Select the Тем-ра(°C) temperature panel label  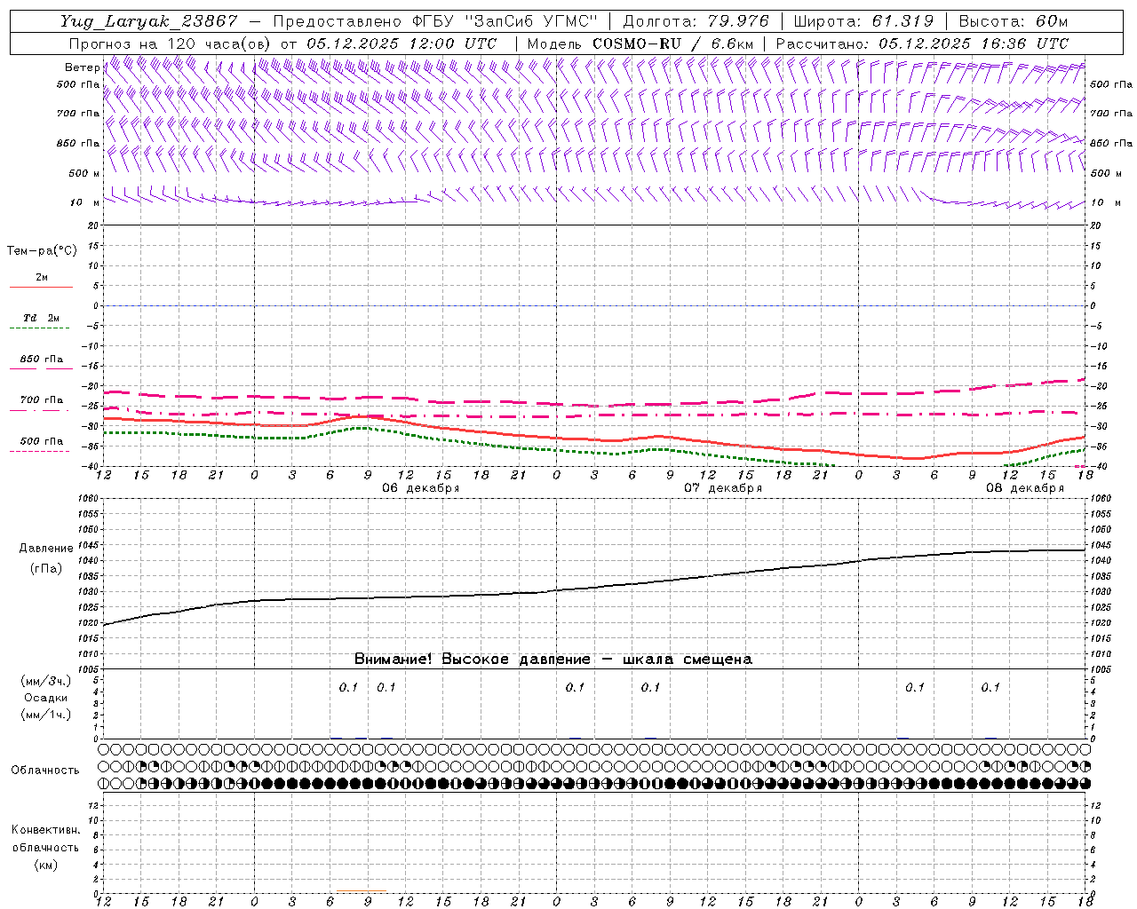pyautogui.click(x=42, y=251)
